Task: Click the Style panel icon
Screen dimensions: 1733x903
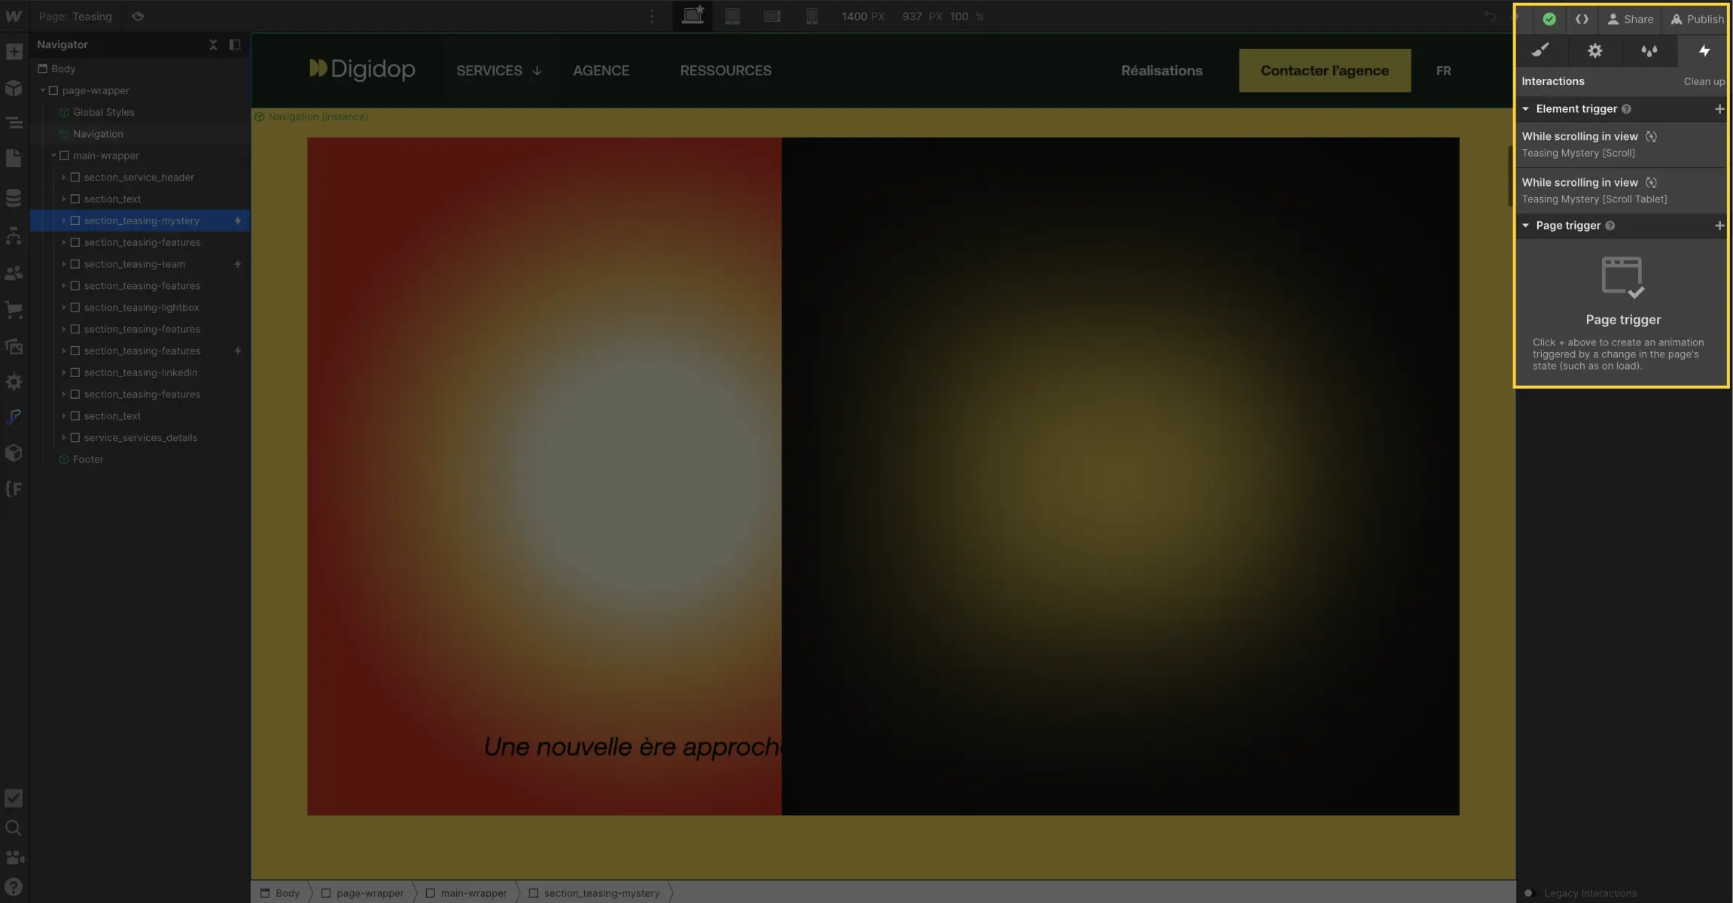Action: coord(1542,49)
